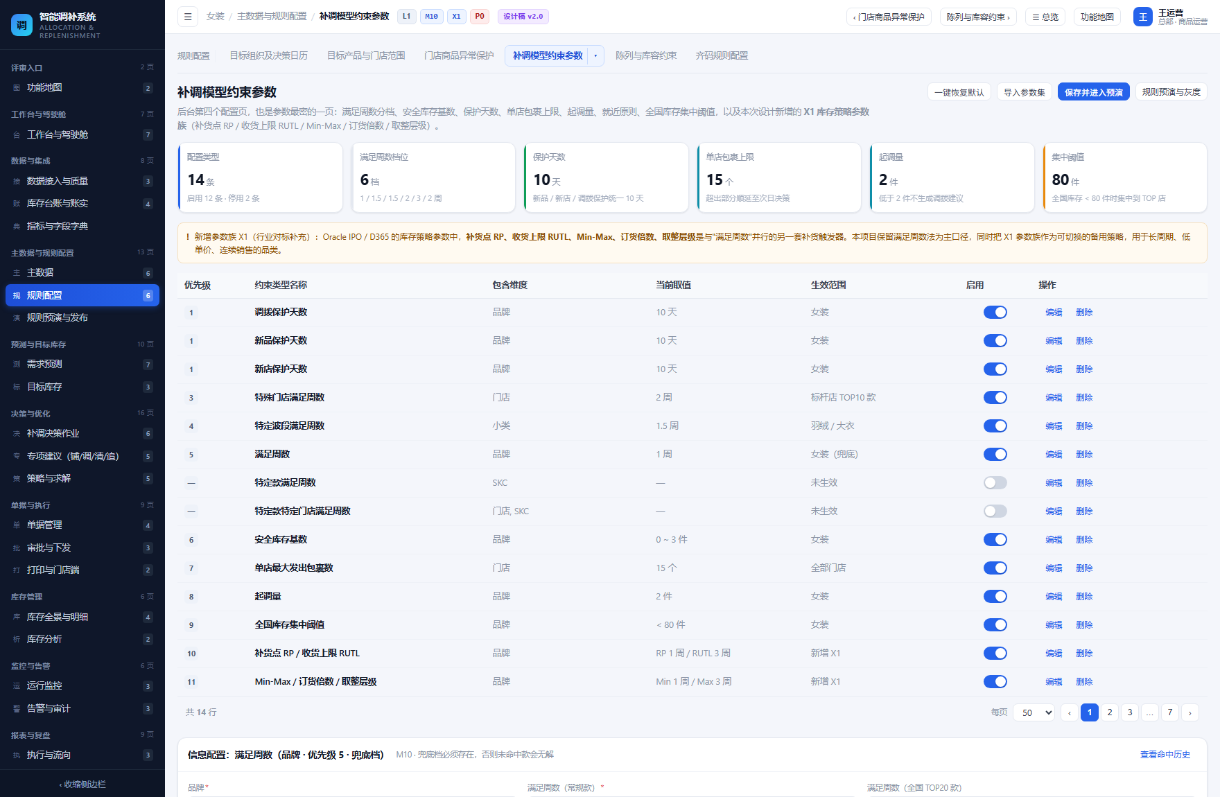Switch to 规则配置 tab
The image size is (1220, 797).
pyautogui.click(x=193, y=56)
